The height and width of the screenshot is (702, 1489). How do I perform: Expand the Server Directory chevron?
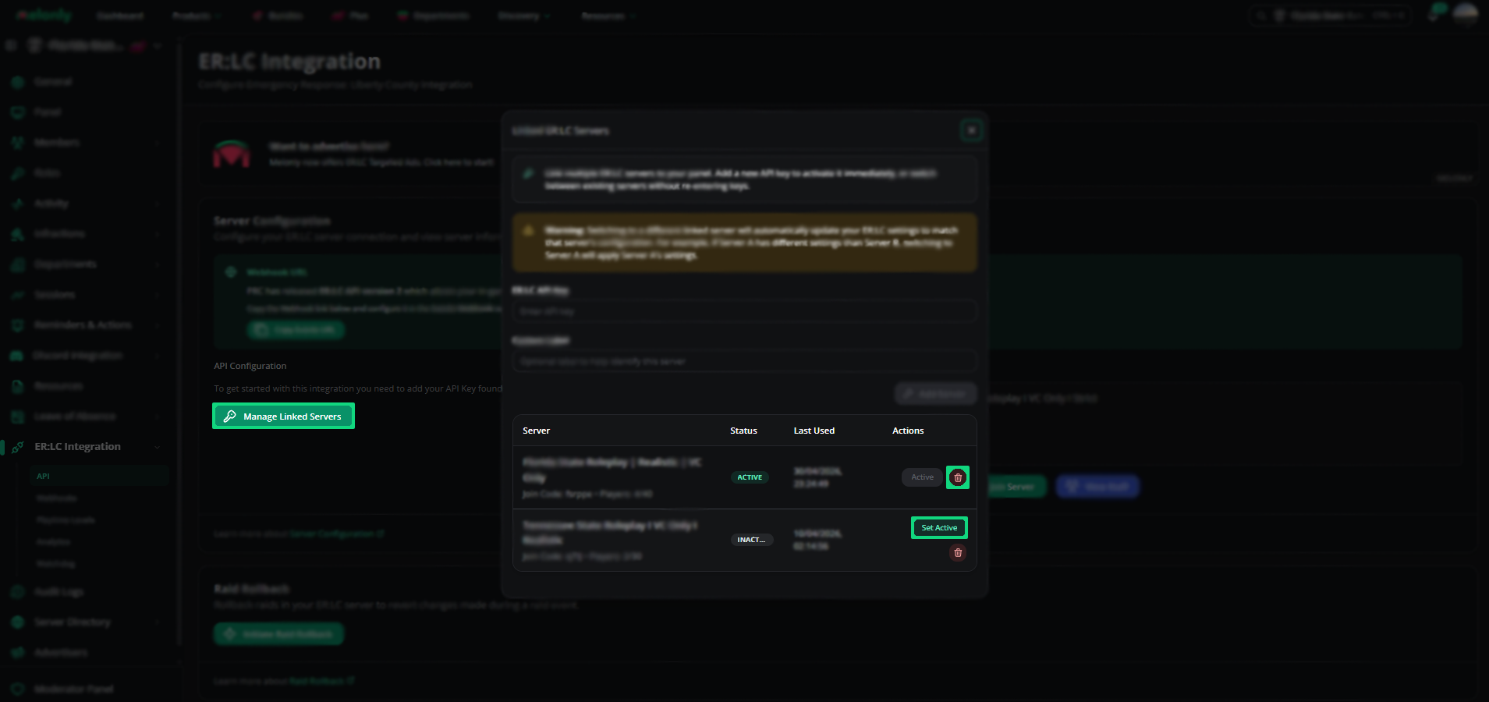pos(158,622)
